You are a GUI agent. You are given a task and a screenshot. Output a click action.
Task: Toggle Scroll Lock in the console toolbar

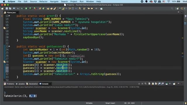pos(153,84)
